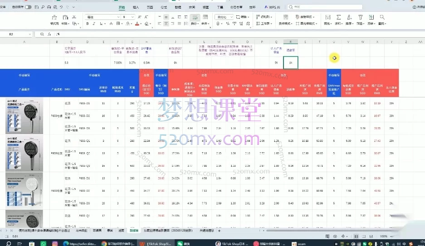Add a new sheet with the plus button
The image size is (425, 246).
[x=219, y=231]
